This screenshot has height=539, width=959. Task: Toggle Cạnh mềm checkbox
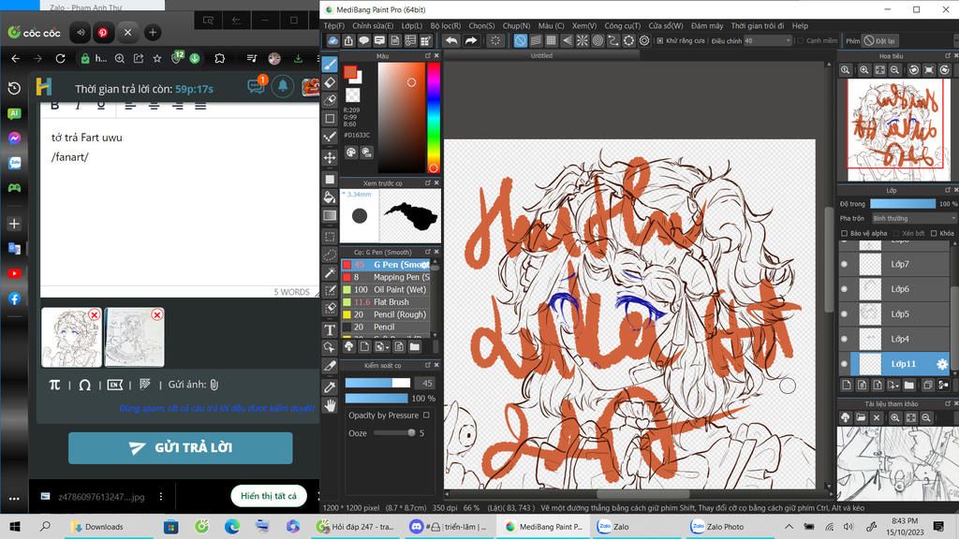point(801,41)
